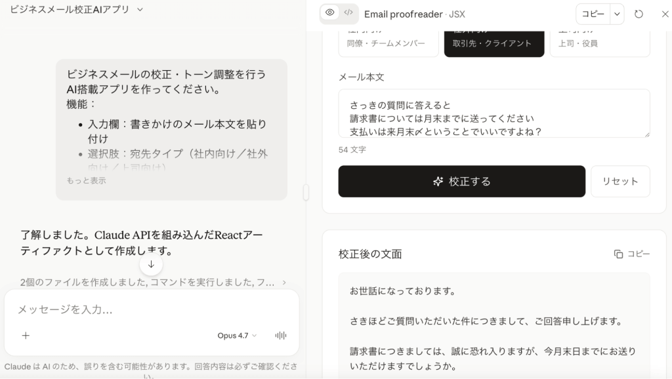Open the Opus 4.7 model selector
672x379 pixels.
[x=237, y=335]
